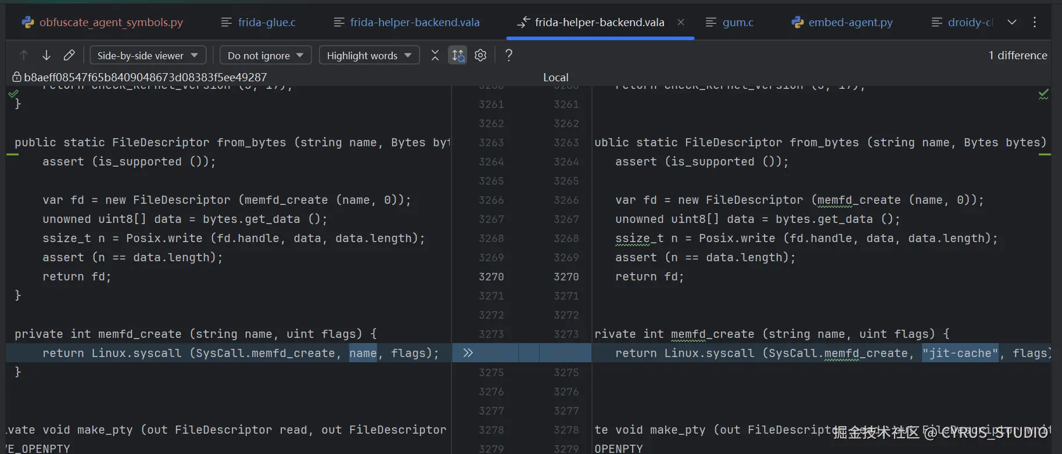
Task: Click the pencil edit source icon
Action: pyautogui.click(x=69, y=55)
